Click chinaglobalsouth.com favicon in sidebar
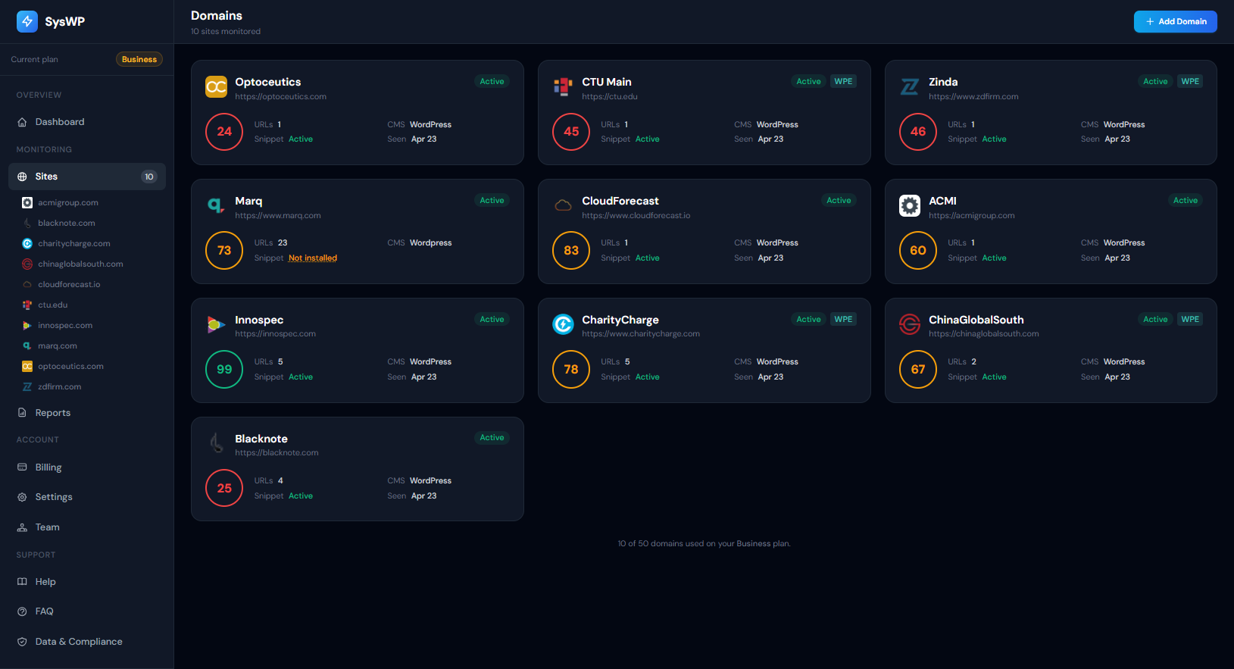This screenshot has width=1234, height=669. tap(27, 264)
